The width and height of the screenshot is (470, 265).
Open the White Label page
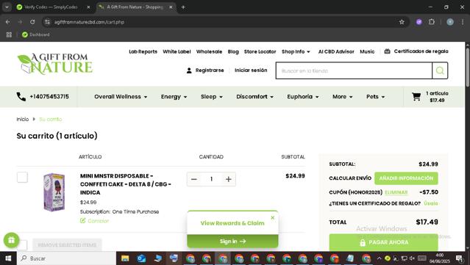click(x=177, y=51)
